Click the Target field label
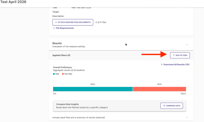The image size is (204, 122). tap(56, 12)
